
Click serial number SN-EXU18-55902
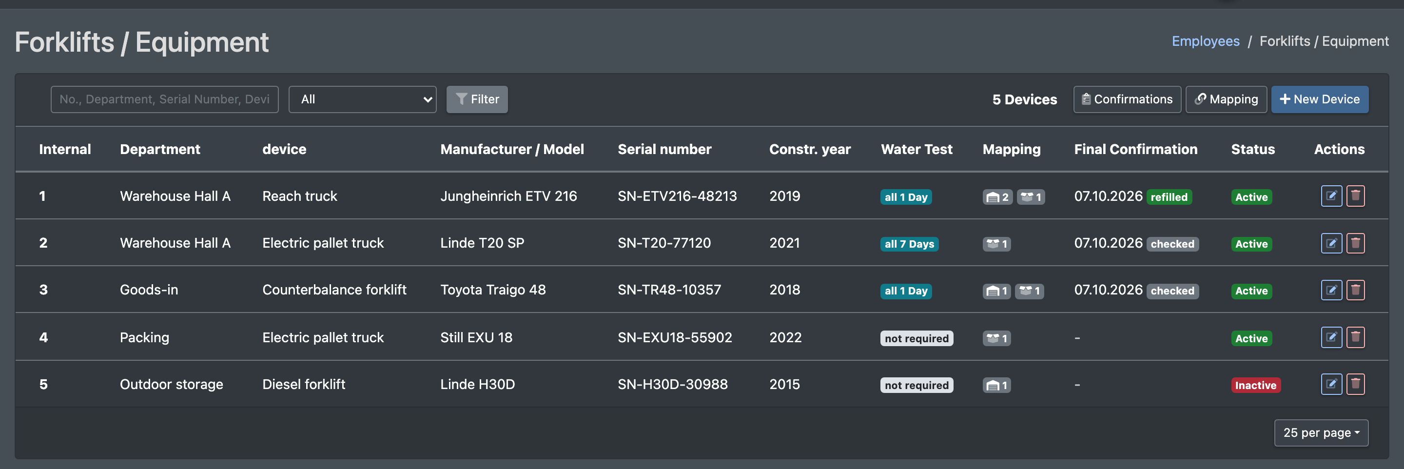[674, 337]
